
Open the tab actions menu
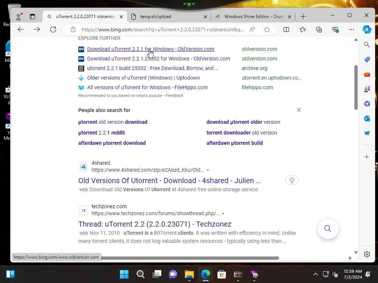(x=32, y=16)
